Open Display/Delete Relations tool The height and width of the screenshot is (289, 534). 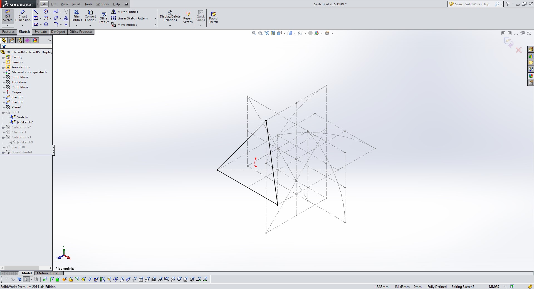coord(170,16)
